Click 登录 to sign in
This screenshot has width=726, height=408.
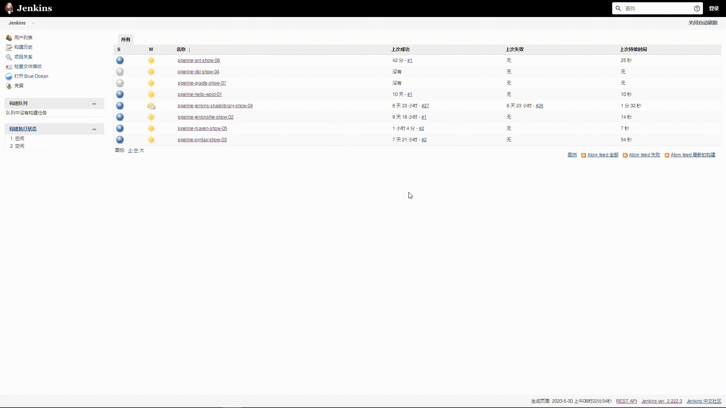point(714,8)
